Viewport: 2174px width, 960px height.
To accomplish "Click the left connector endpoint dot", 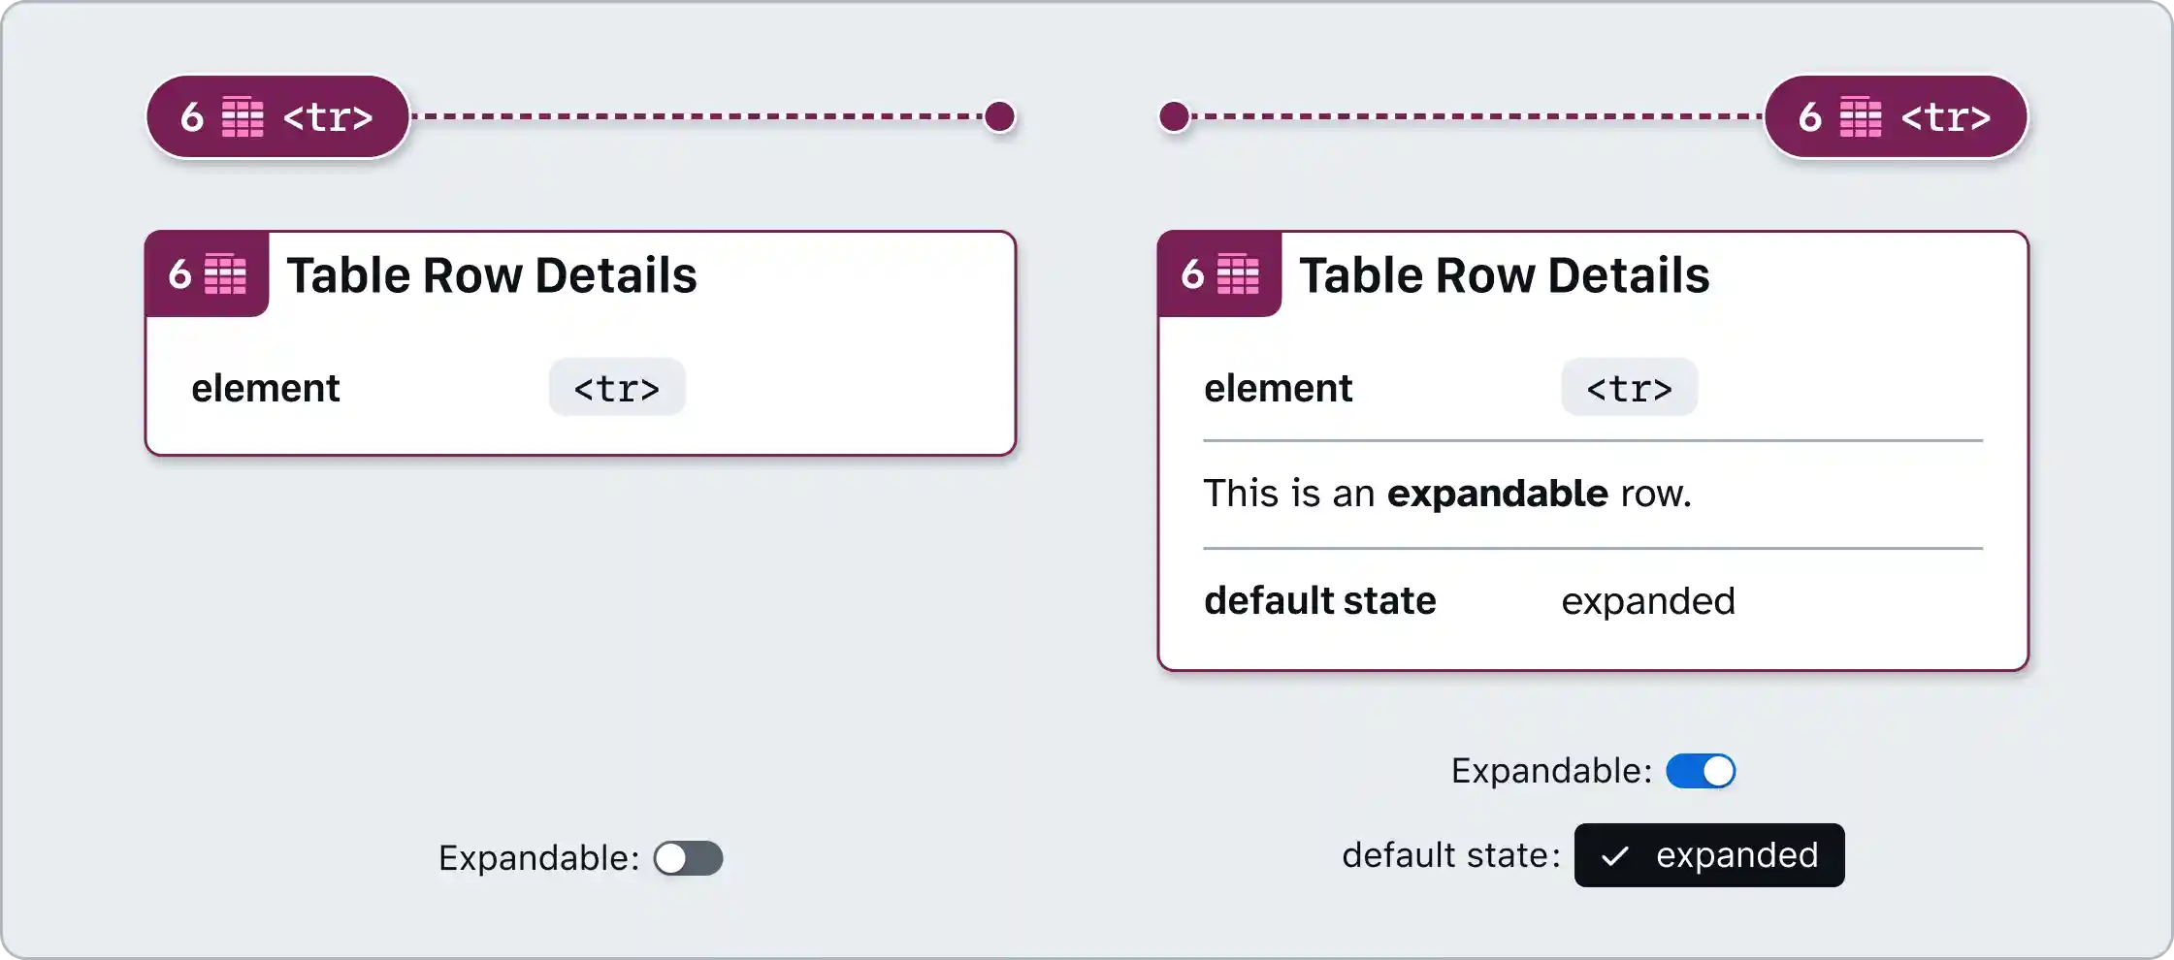I will [x=999, y=117].
